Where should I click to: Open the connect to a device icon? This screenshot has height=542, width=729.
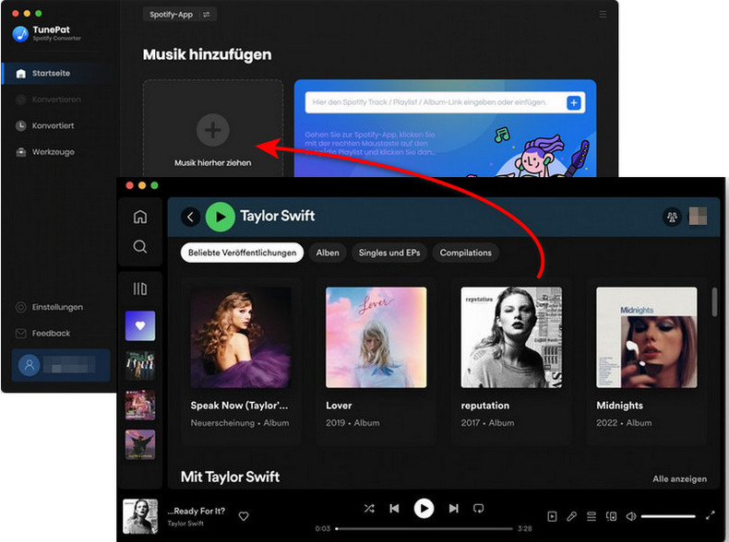(x=612, y=516)
